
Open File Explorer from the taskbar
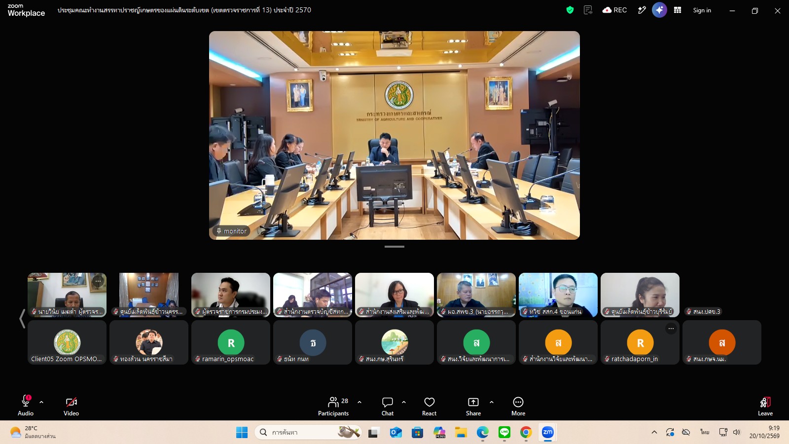point(461,433)
